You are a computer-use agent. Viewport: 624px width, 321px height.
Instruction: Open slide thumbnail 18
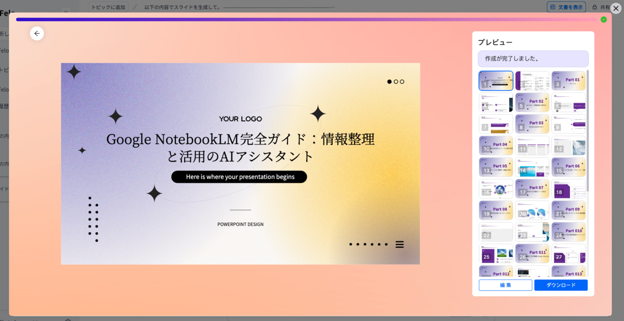click(x=568, y=189)
